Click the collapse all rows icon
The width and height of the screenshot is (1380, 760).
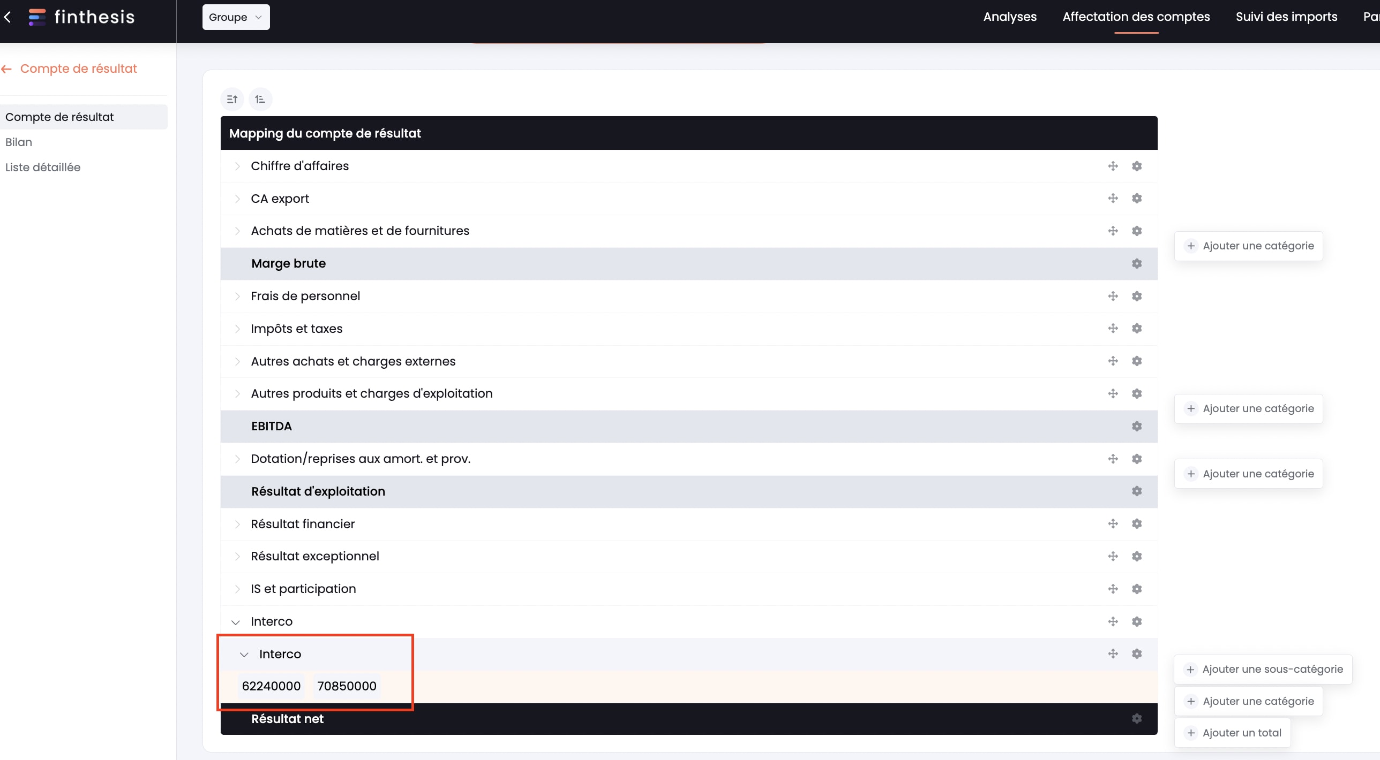(232, 99)
